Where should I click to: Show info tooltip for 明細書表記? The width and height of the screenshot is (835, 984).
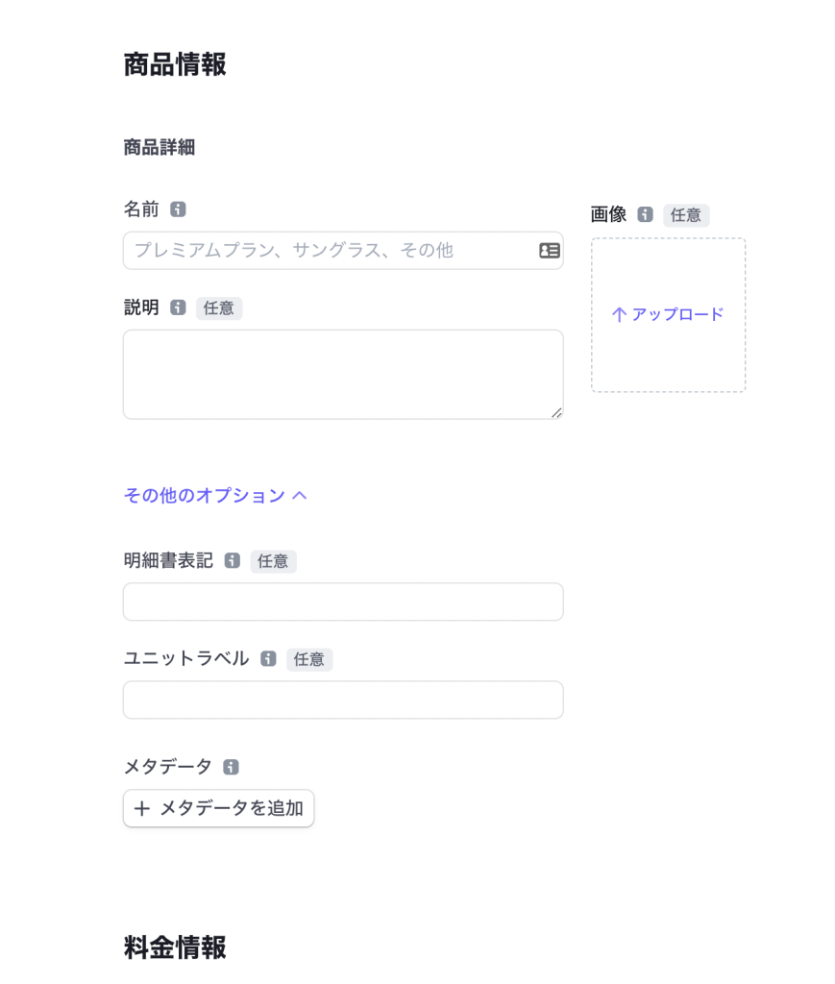click(x=232, y=561)
